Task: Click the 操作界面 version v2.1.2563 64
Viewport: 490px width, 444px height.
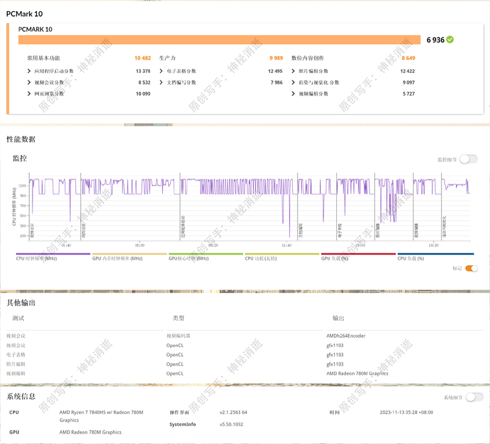Action: (x=233, y=412)
